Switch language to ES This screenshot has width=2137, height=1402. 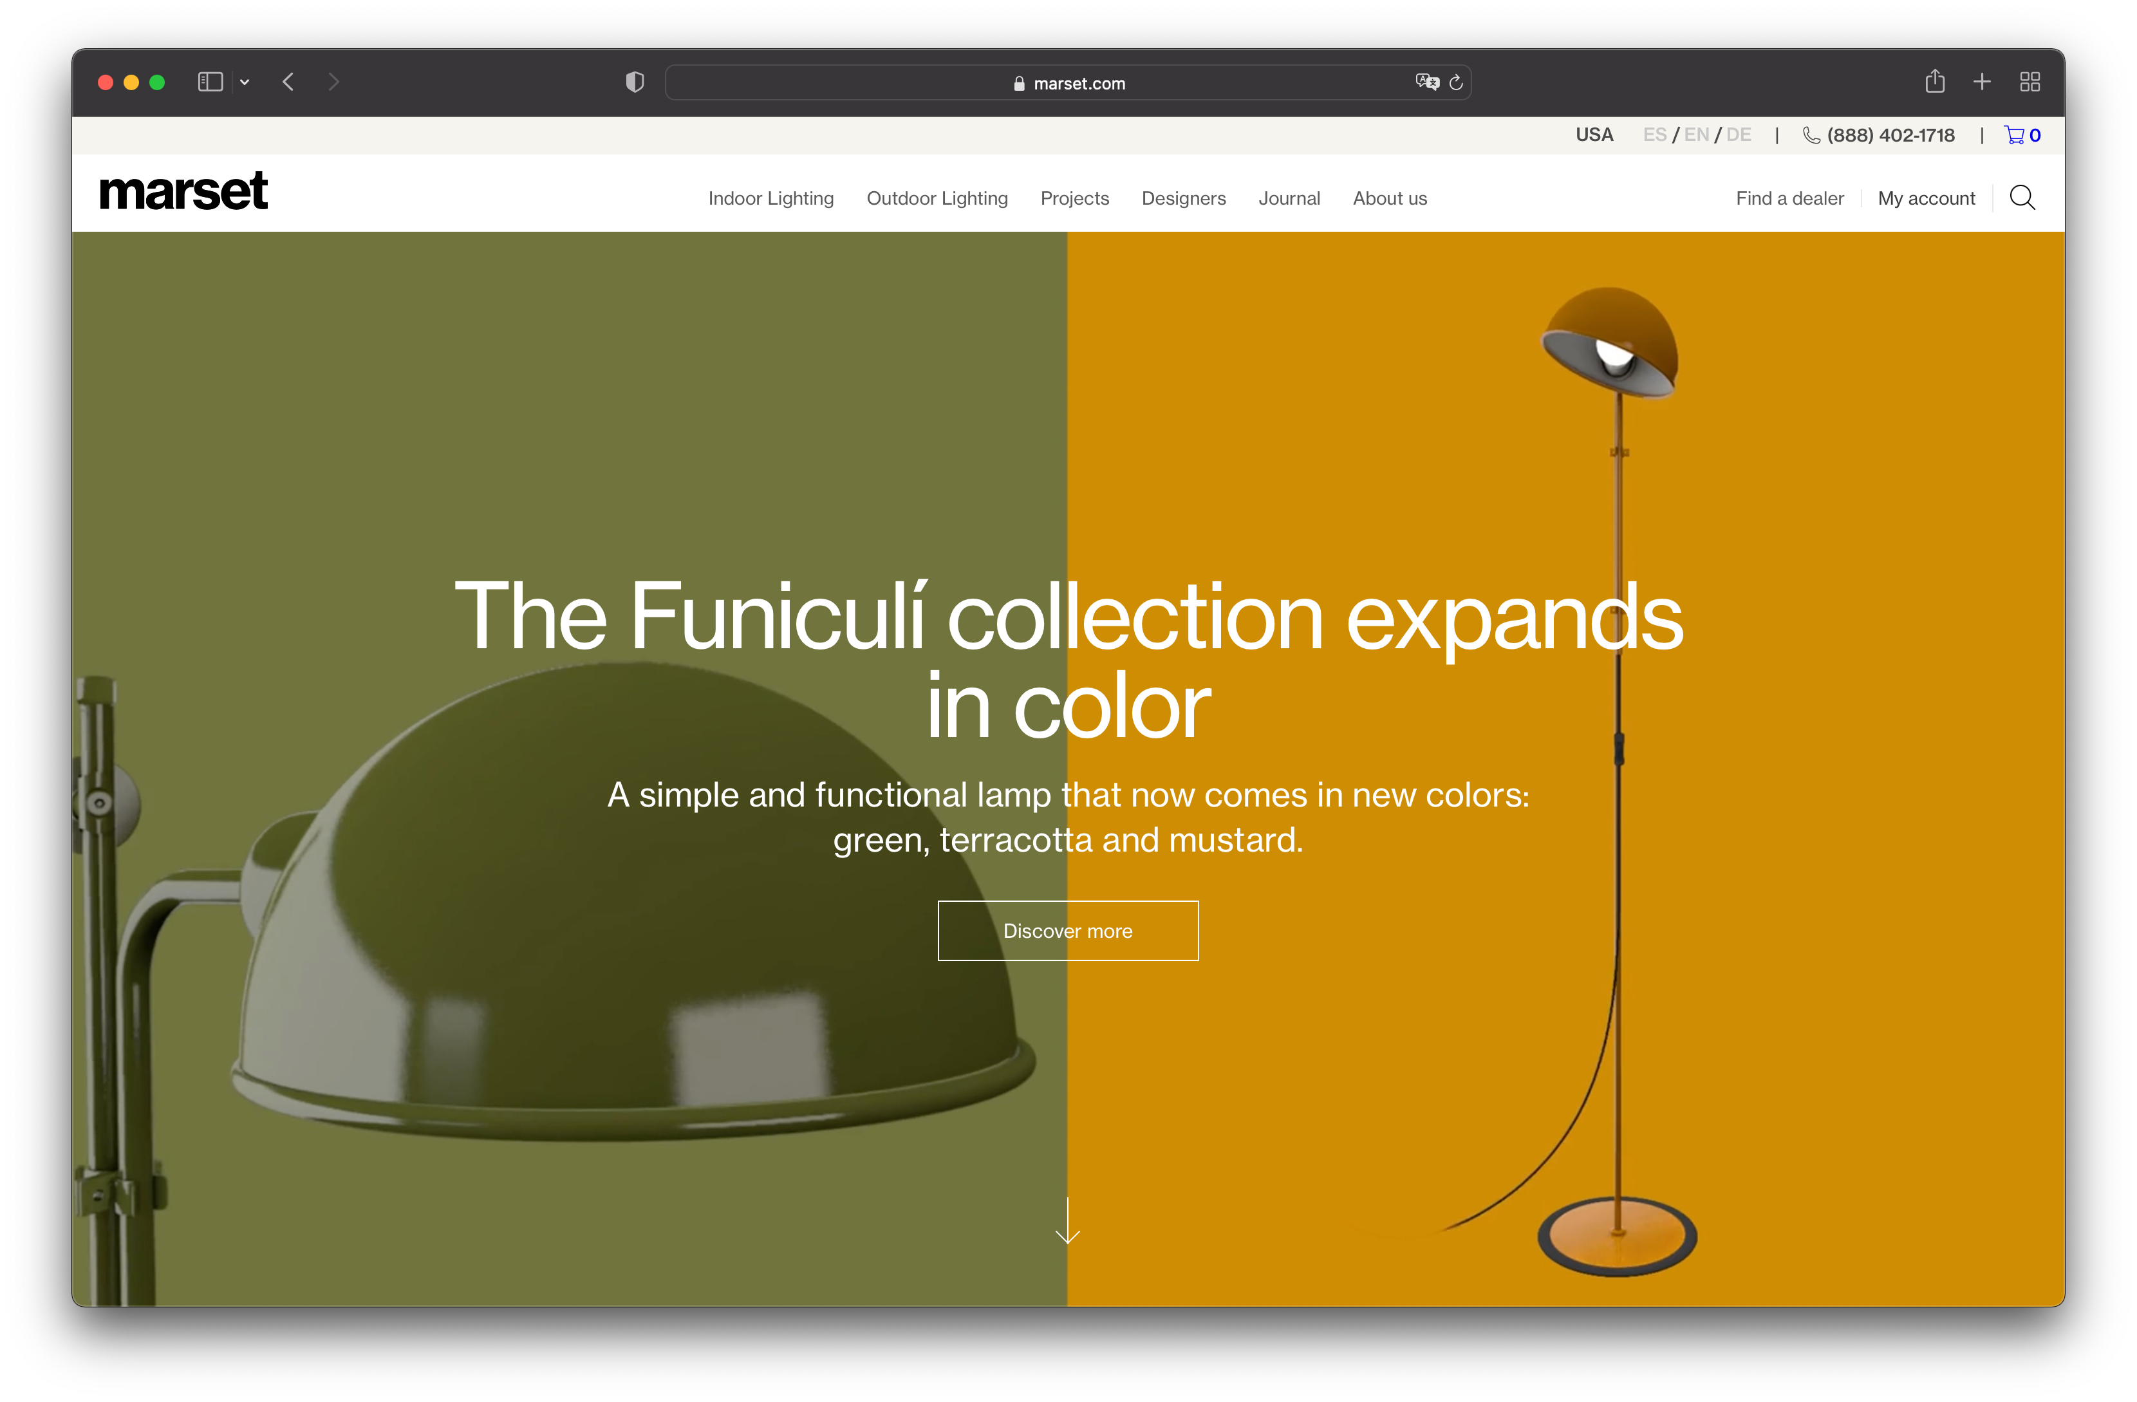coord(1654,135)
